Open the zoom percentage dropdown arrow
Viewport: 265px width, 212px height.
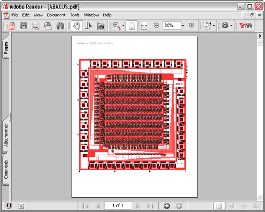[183, 25]
